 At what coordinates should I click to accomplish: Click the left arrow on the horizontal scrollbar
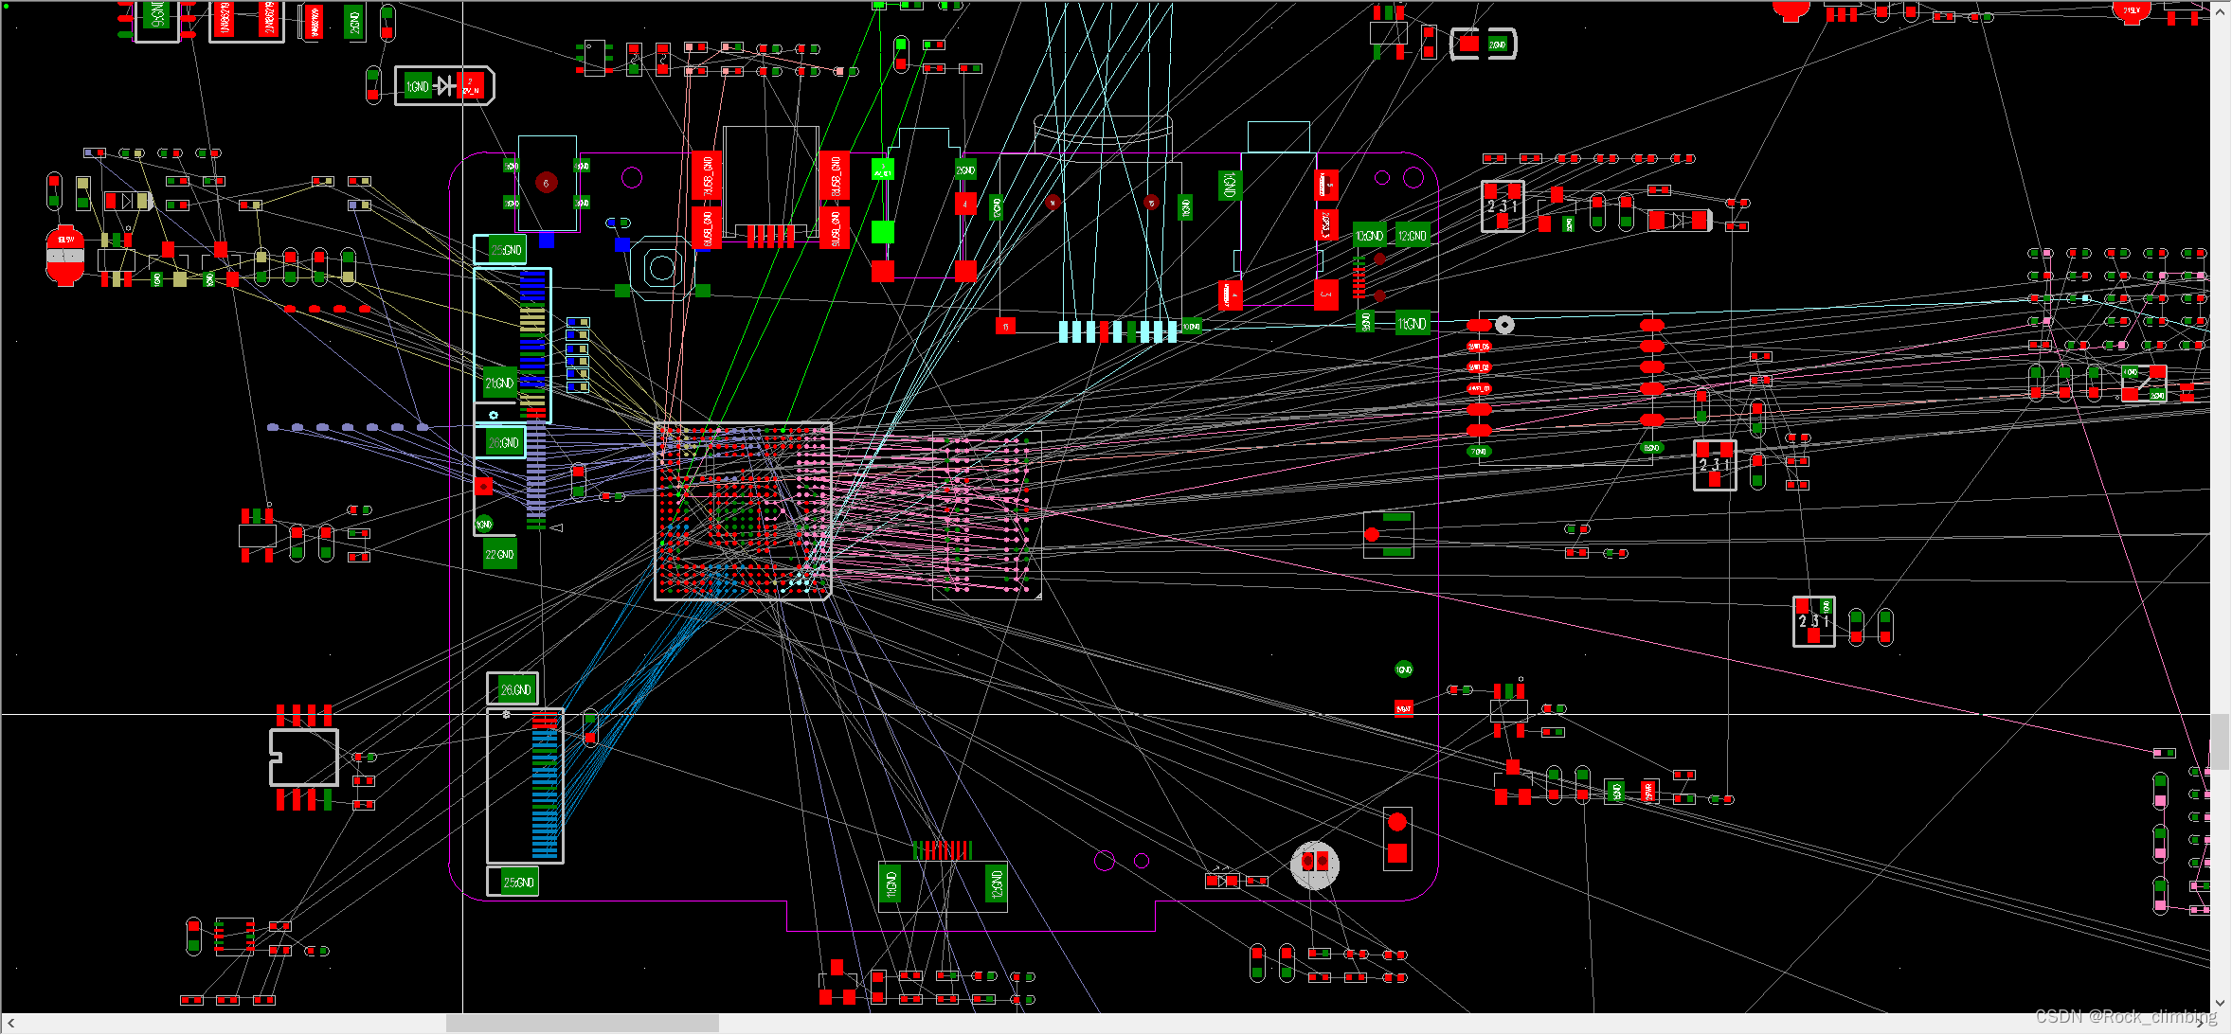coord(9,1023)
